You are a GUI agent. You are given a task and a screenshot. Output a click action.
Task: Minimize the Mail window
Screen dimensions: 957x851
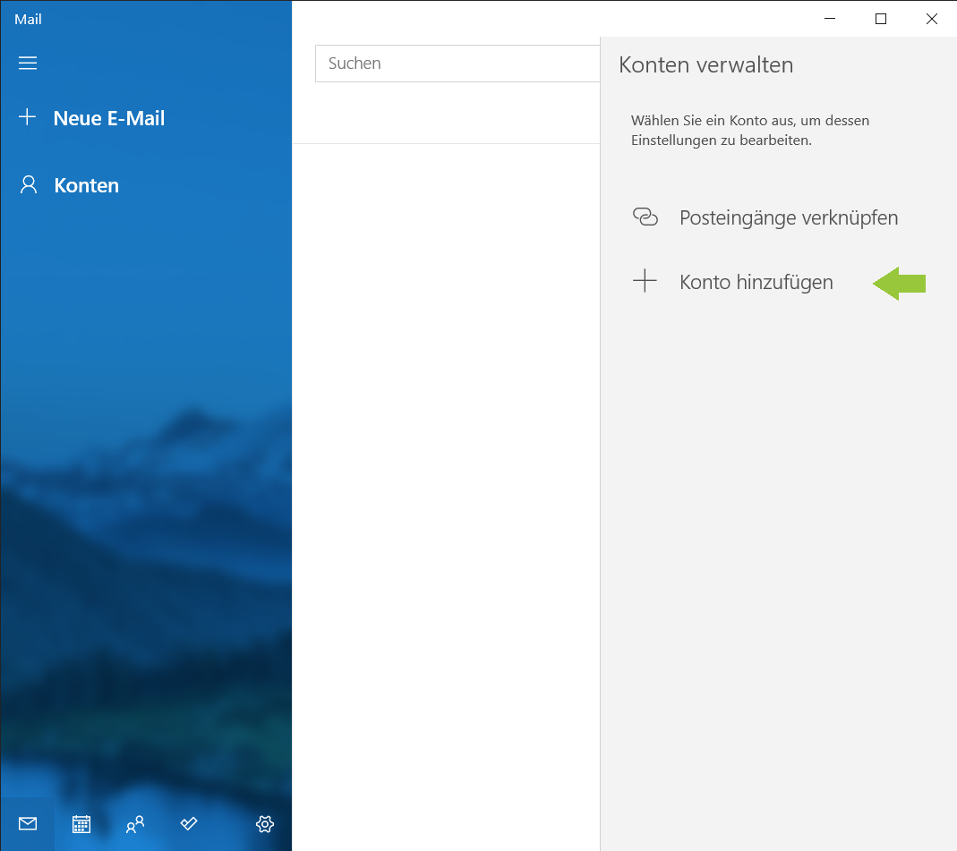pyautogui.click(x=830, y=19)
